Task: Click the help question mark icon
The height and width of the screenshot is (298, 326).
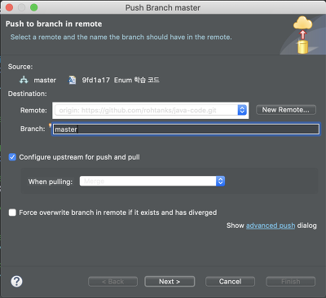Action: (x=16, y=281)
